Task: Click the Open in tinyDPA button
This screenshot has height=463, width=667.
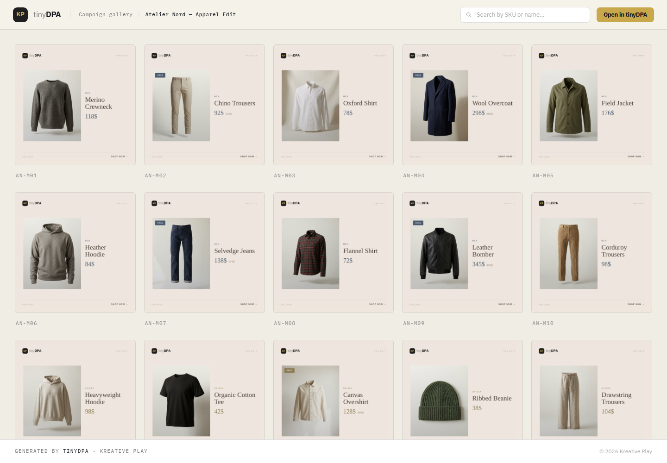Action: (x=625, y=15)
